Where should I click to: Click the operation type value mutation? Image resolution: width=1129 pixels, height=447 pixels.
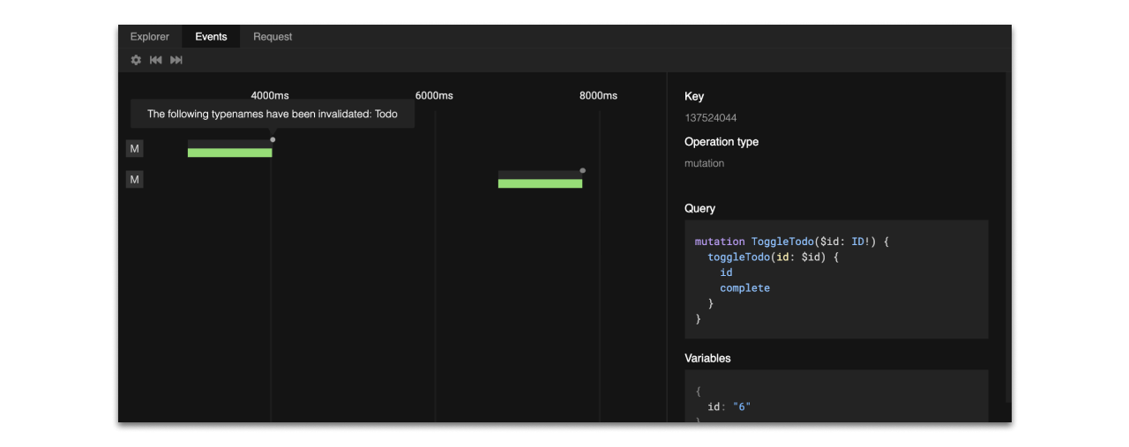704,163
